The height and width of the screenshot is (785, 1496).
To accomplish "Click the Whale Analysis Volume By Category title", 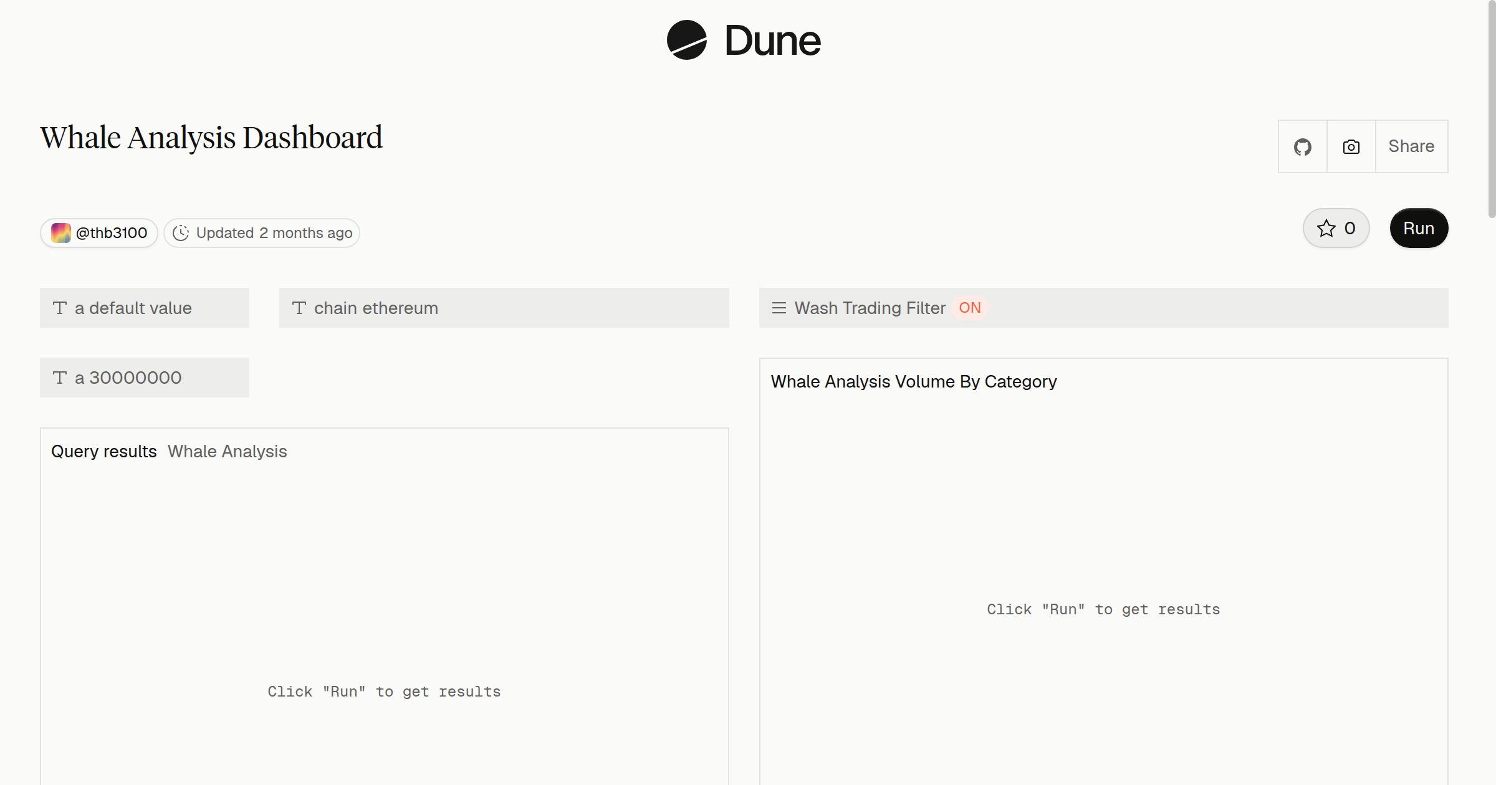I will point(914,381).
